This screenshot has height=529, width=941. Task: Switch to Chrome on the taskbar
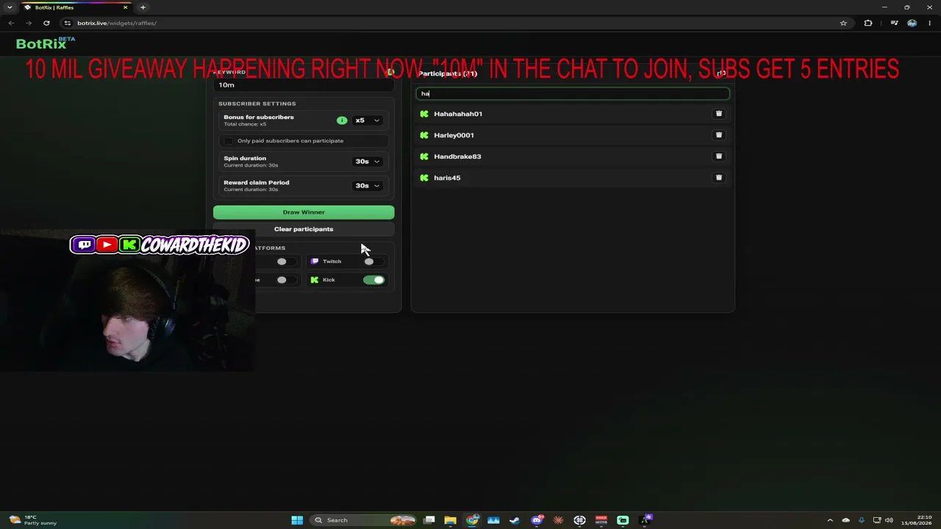point(472,520)
